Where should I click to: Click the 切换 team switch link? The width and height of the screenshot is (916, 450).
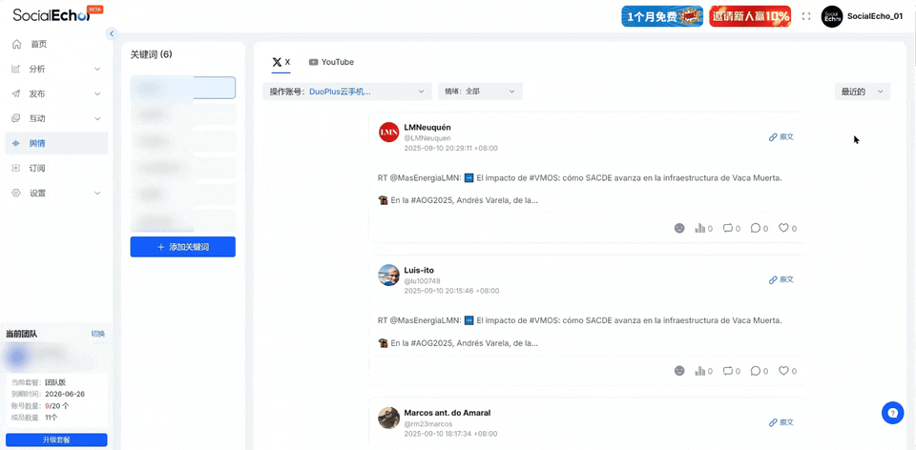click(97, 334)
